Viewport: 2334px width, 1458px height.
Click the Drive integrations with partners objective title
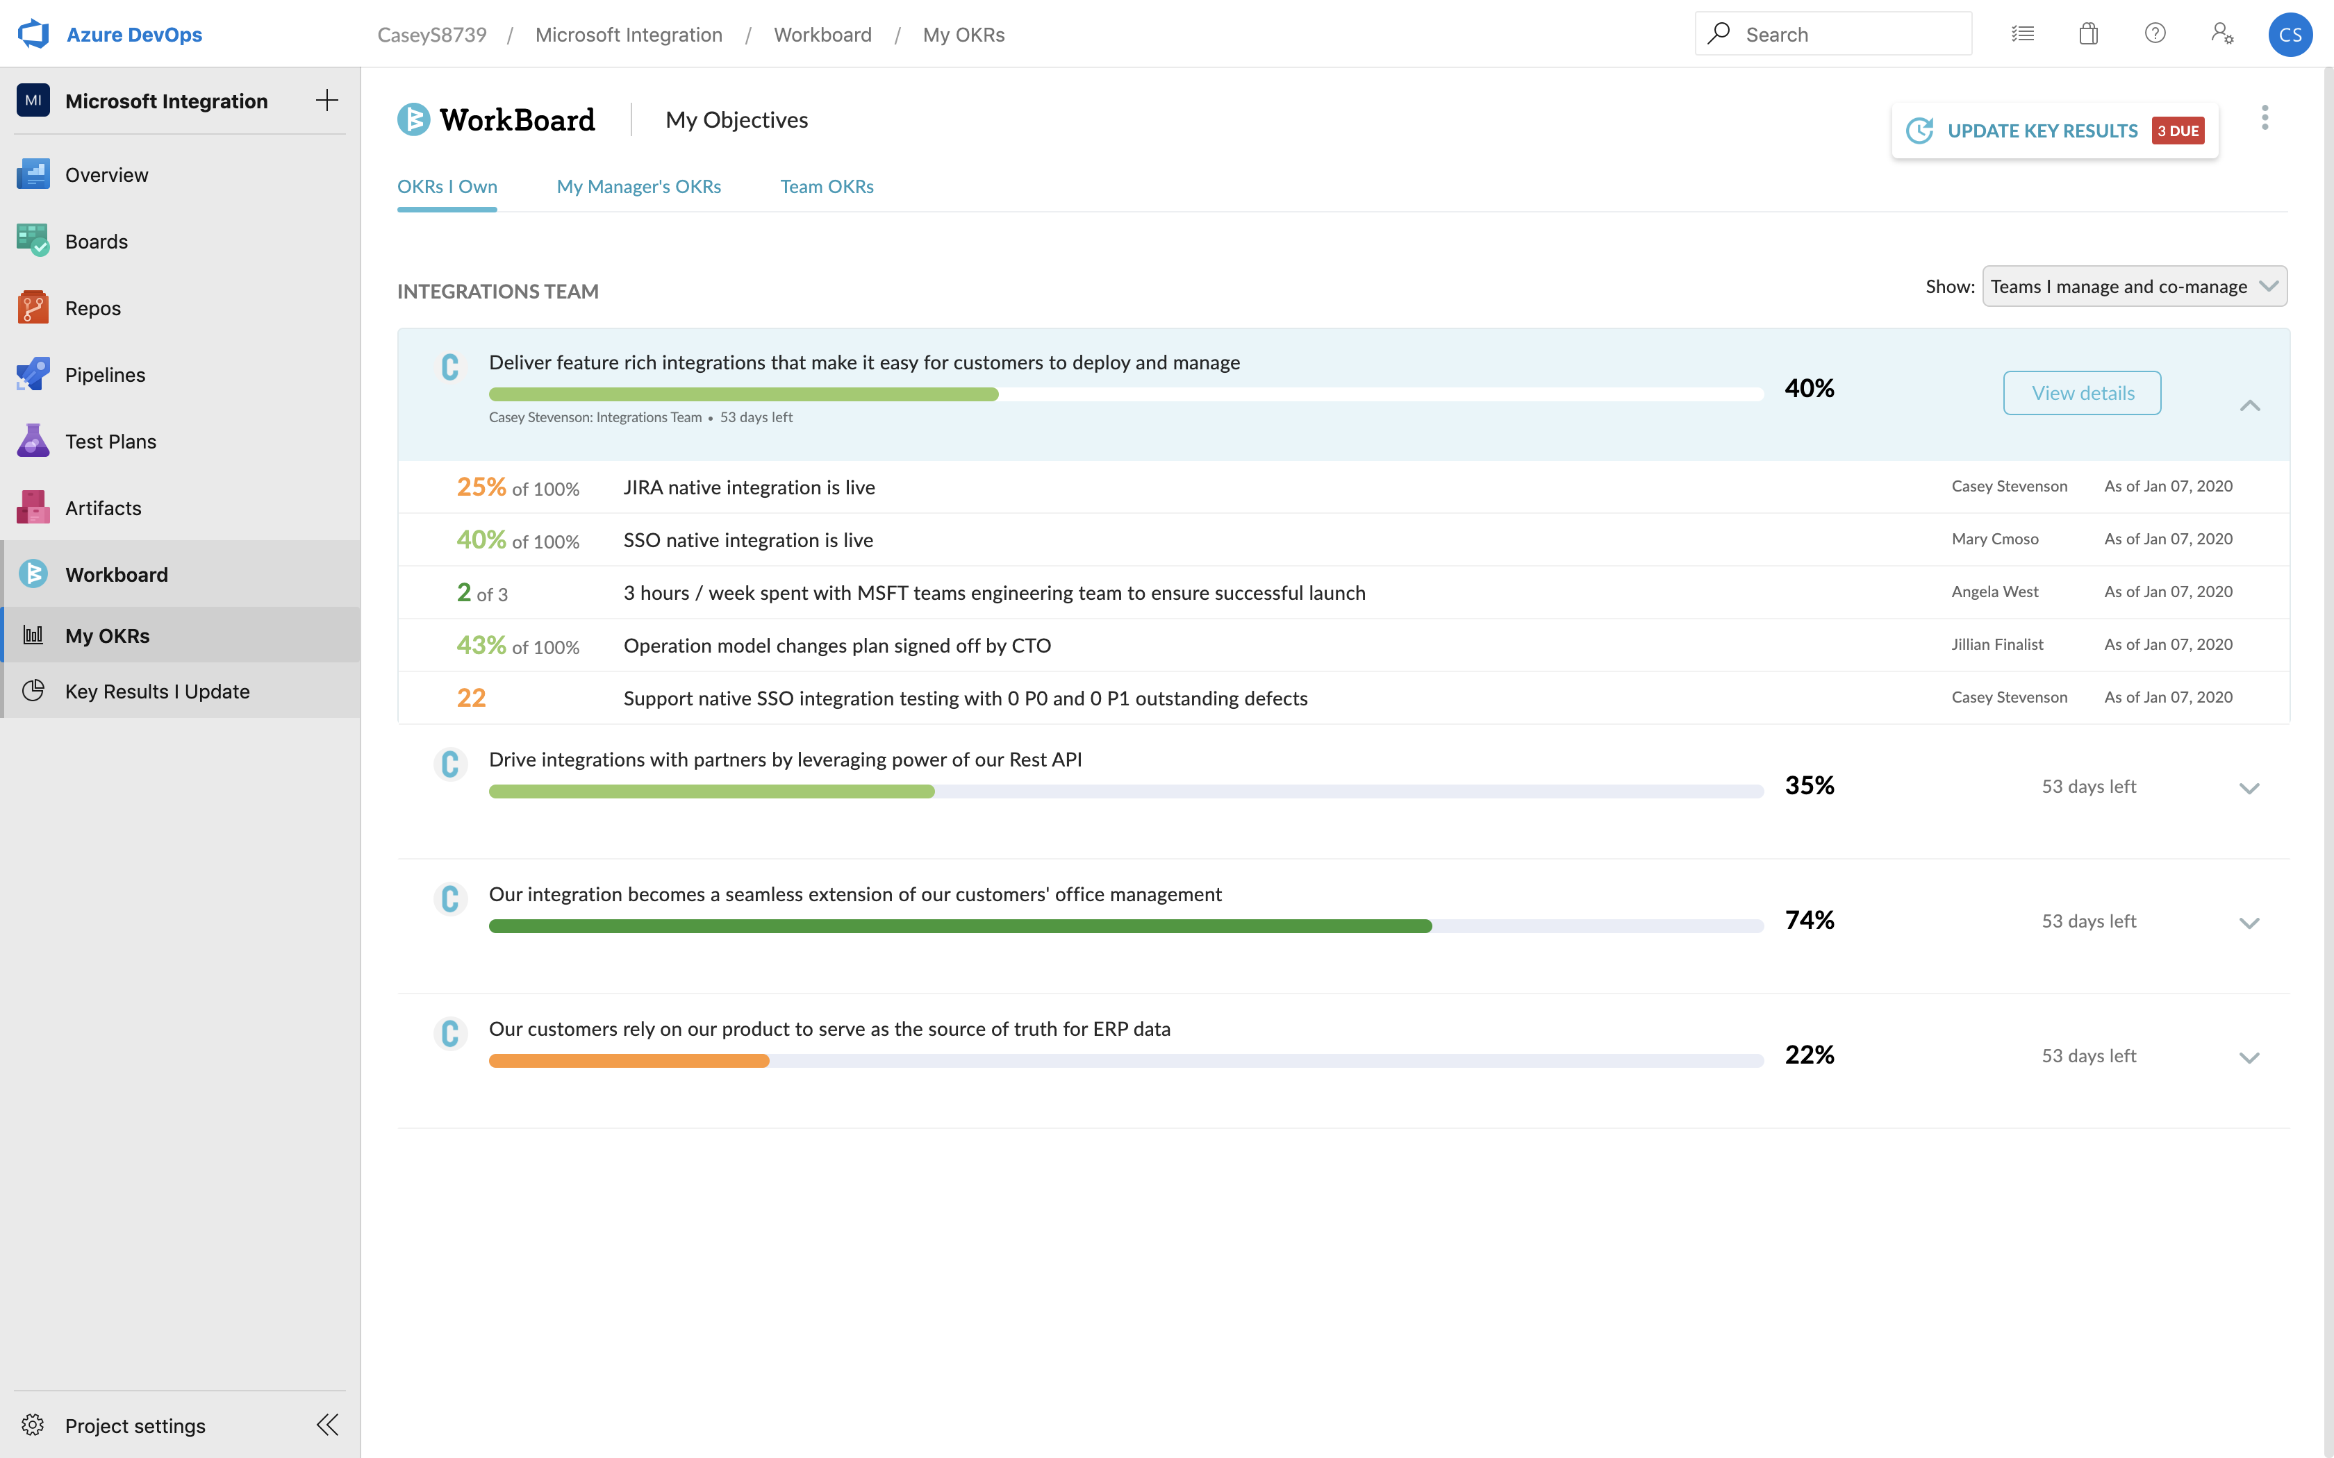(x=785, y=760)
